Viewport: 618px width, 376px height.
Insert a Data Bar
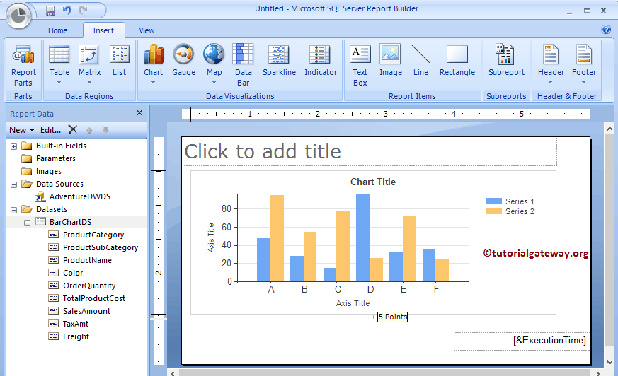click(x=244, y=65)
